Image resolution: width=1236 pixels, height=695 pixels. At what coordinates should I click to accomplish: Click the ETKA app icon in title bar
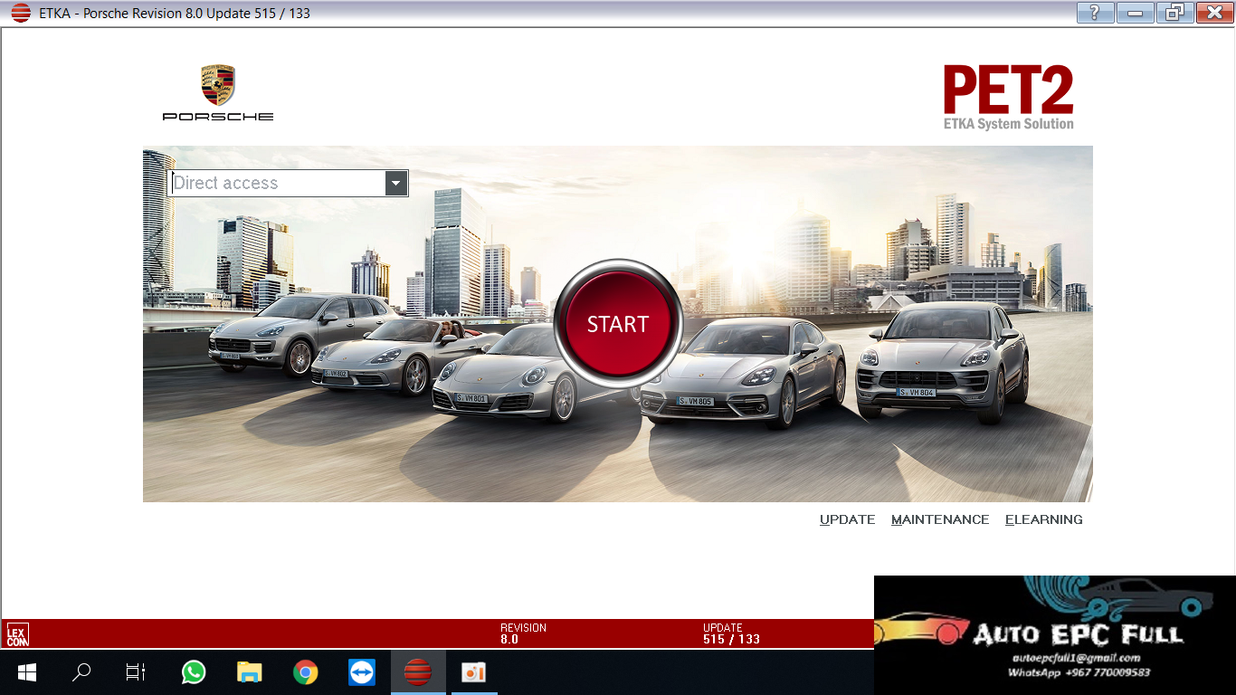tap(20, 13)
